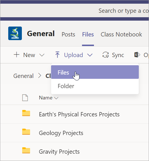Click the microscope team avatar icon

[15, 33]
